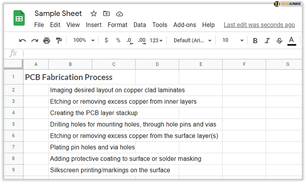
Task: Expand the Default (Arial) font dropdown
Action: (193, 40)
